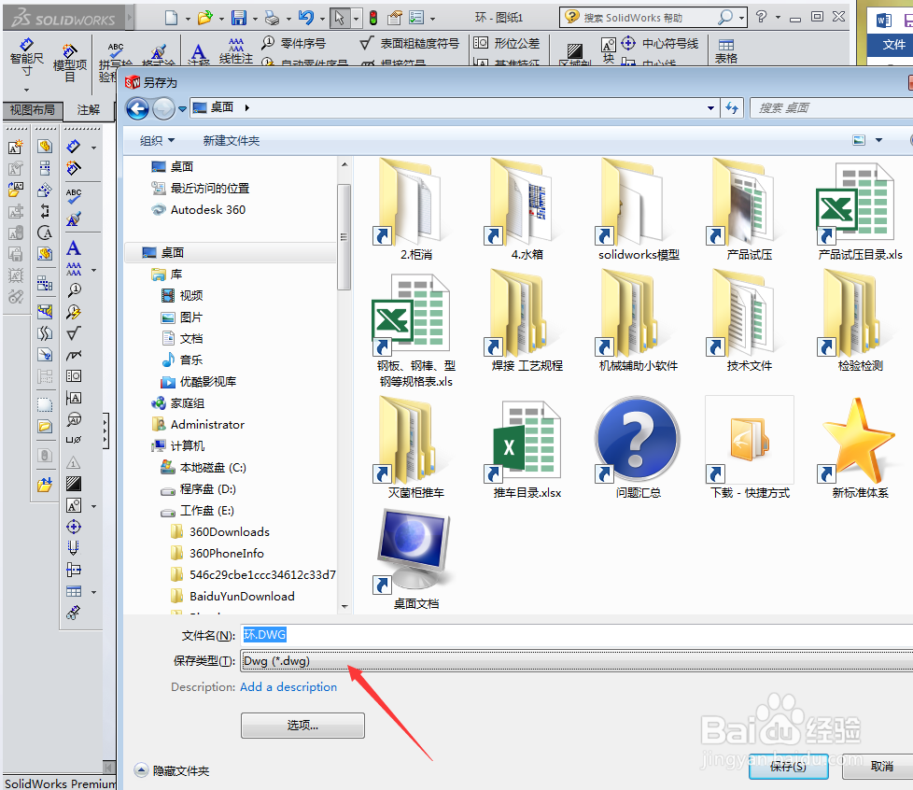Click the Model Items (模型项目) tool
913x790 pixels.
68,54
